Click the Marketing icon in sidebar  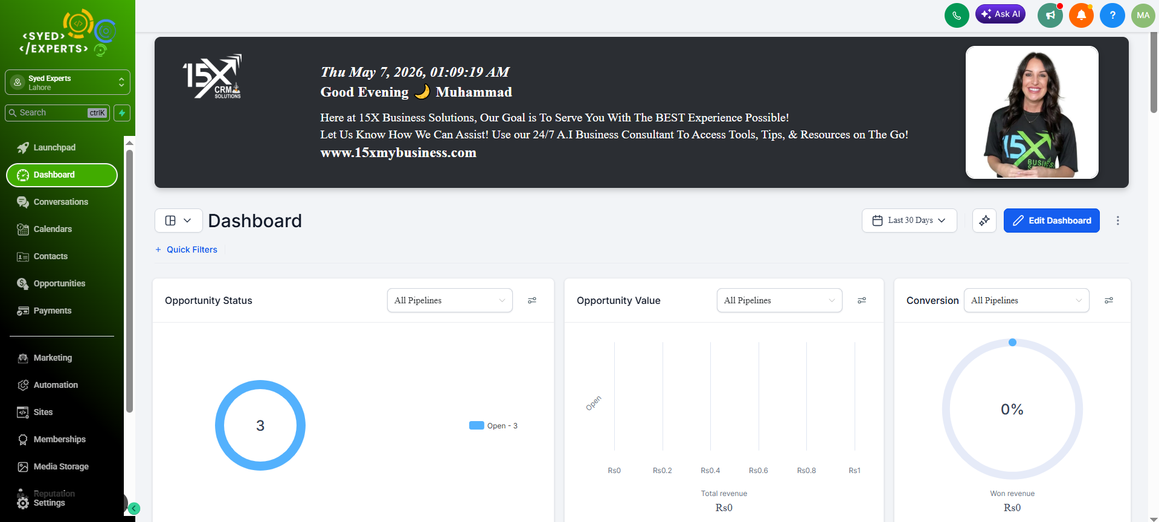click(23, 358)
